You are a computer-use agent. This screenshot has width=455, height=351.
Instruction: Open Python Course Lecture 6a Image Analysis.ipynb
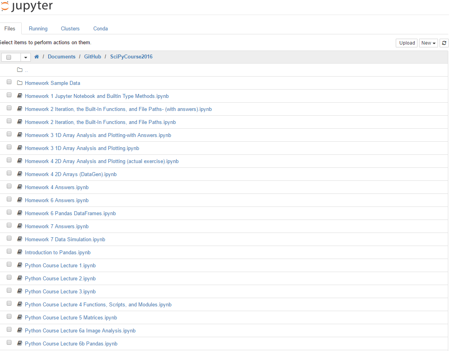(80, 331)
